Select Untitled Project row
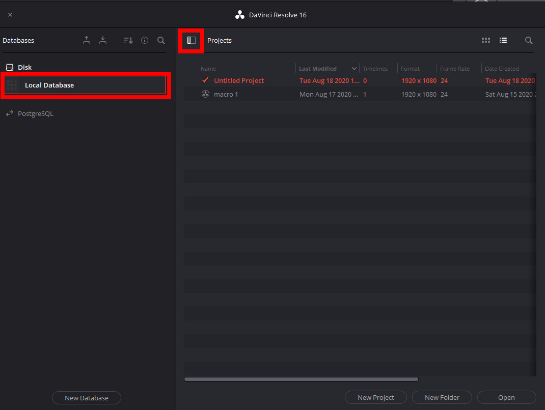The height and width of the screenshot is (410, 545). click(x=360, y=80)
